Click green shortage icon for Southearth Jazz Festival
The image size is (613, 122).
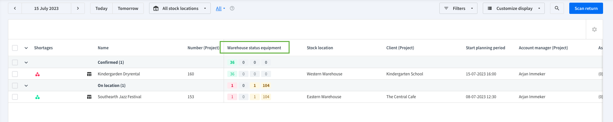[37, 97]
